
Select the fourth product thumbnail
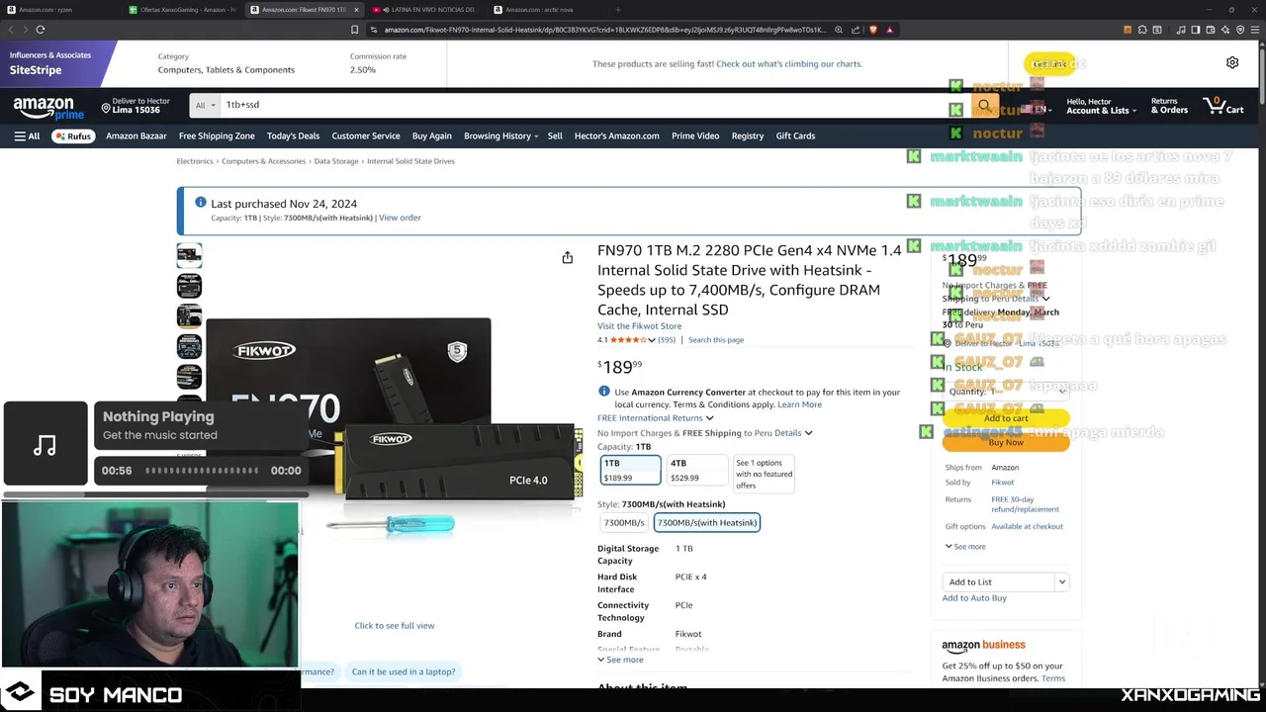tap(189, 346)
